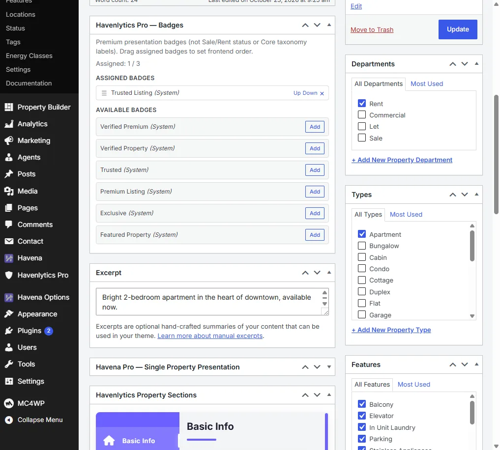Click the Analytics chart icon
The width and height of the screenshot is (500, 450).
click(x=9, y=124)
